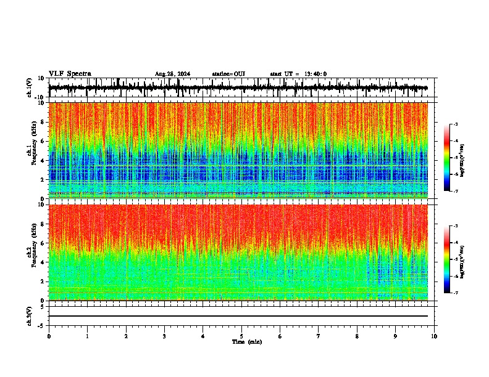
Task: Click the '8' kHz tick of ch.2 spectrogram
Action: point(43,224)
